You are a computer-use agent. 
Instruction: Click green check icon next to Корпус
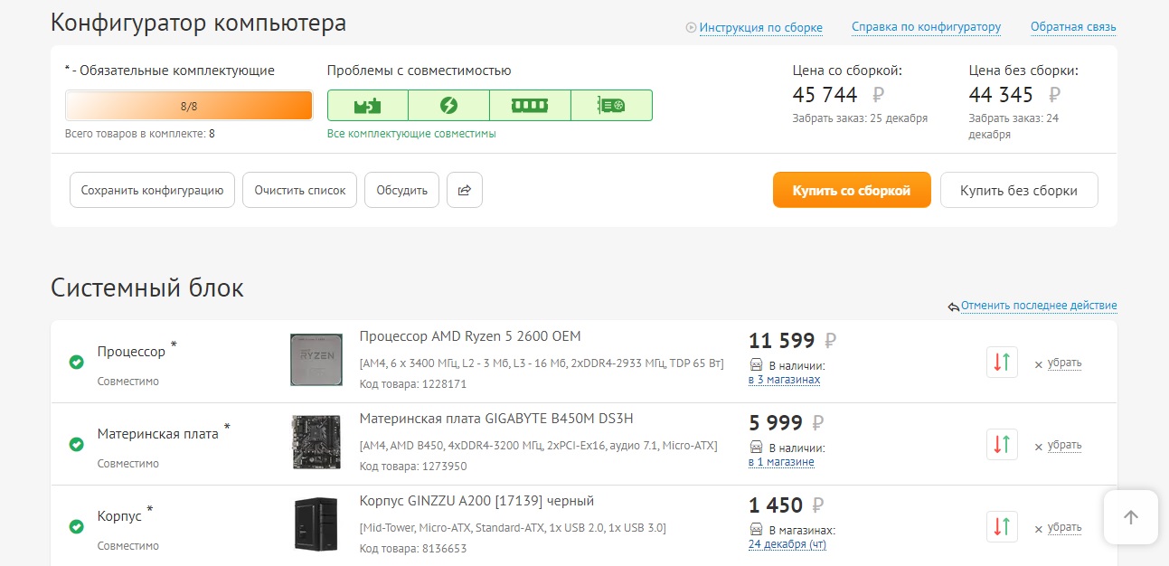coord(77,527)
